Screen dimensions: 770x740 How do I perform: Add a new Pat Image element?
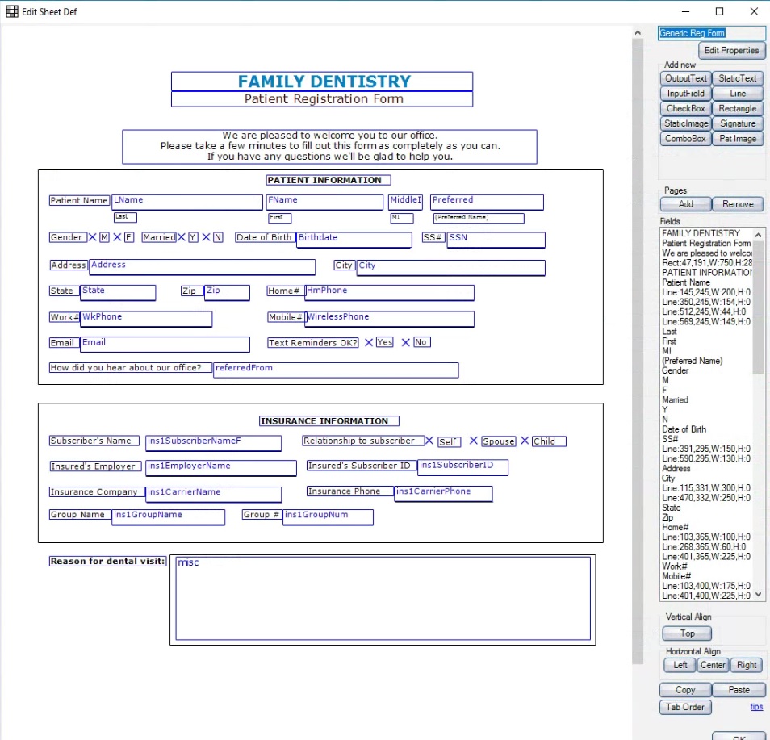738,139
